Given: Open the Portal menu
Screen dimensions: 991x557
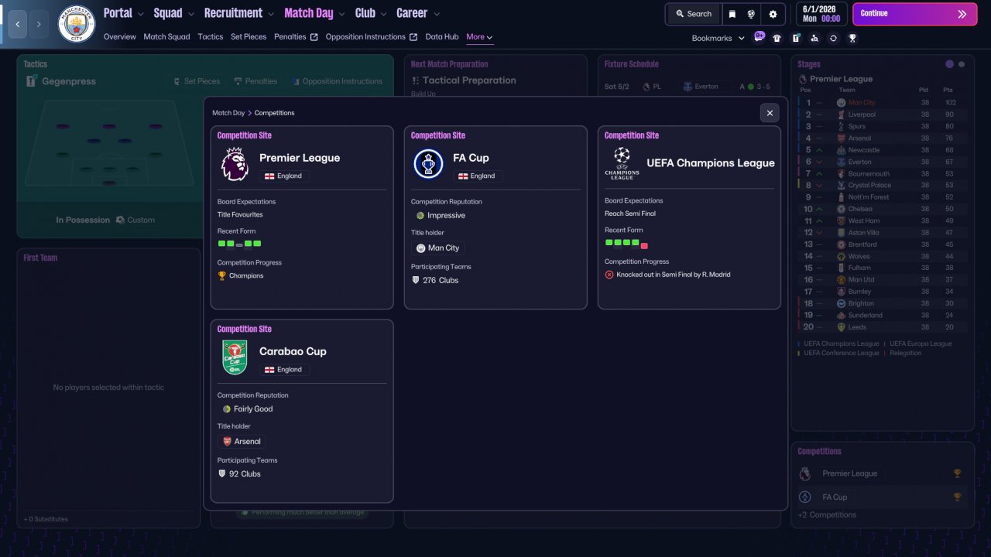Looking at the screenshot, I should pyautogui.click(x=118, y=13).
